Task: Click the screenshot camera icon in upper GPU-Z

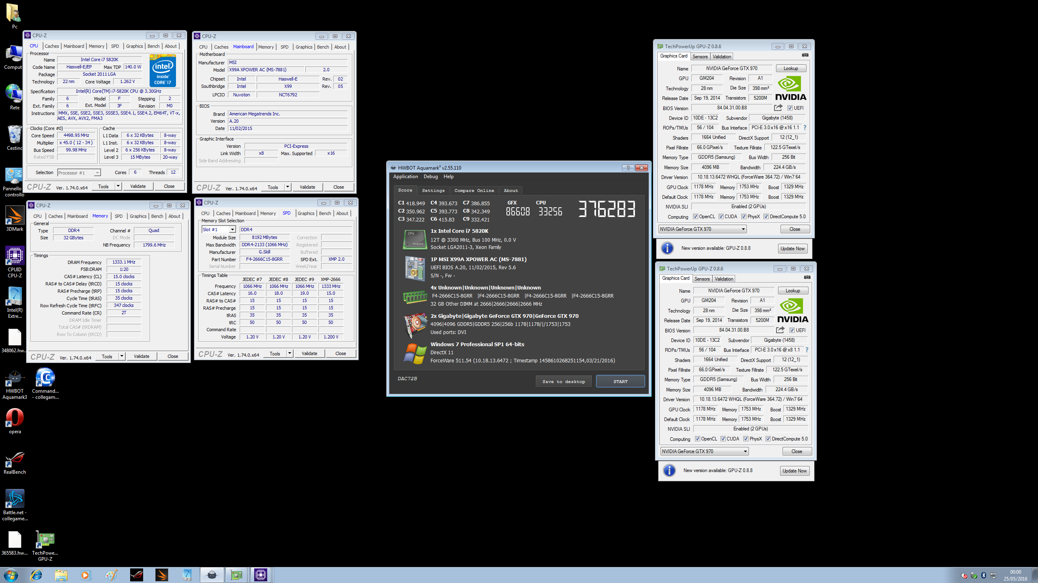Action: 805,55
